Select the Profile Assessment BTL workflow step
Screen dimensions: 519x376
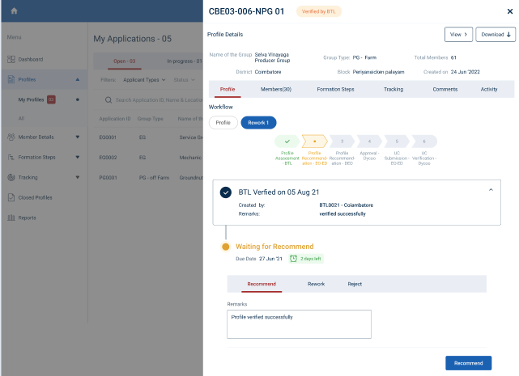[x=287, y=142]
